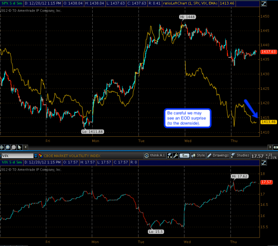Image resolution: width=278 pixels, height=246 pixels.
Task: Select the crosshair pan tool
Action: (2, 147)
